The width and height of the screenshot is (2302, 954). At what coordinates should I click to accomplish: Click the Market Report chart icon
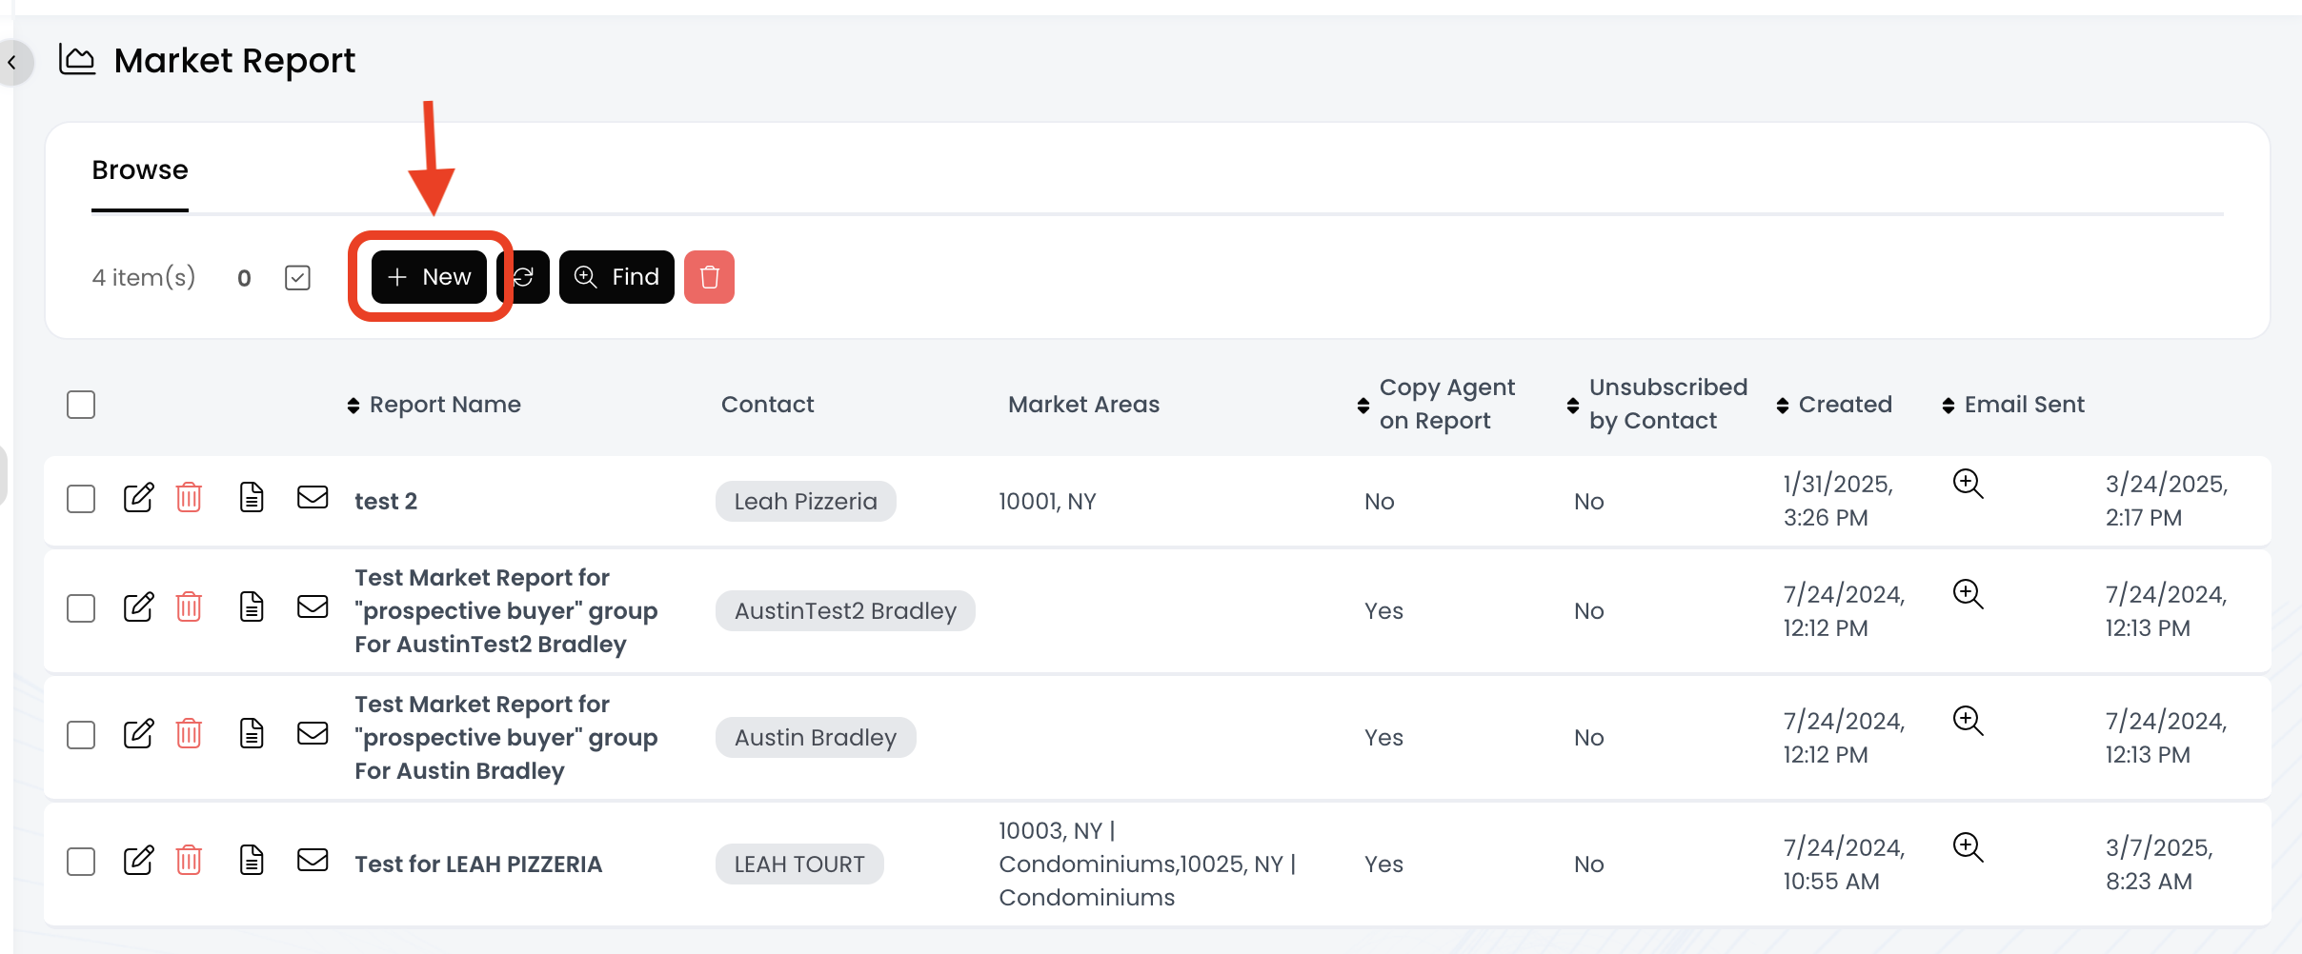point(77,60)
